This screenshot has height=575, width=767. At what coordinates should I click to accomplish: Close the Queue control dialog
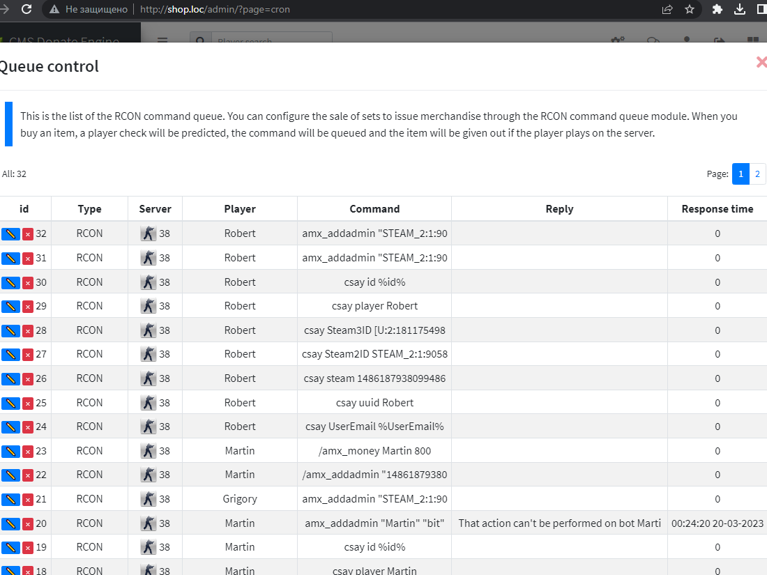[x=761, y=63]
